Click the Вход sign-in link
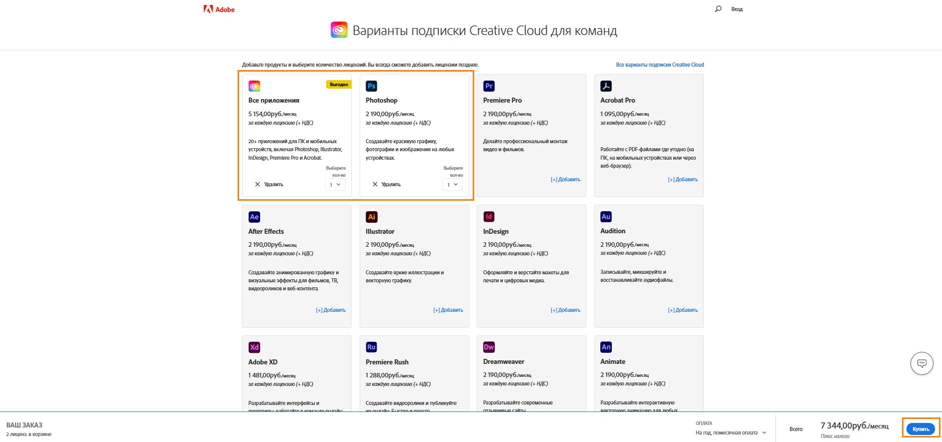 pos(737,9)
